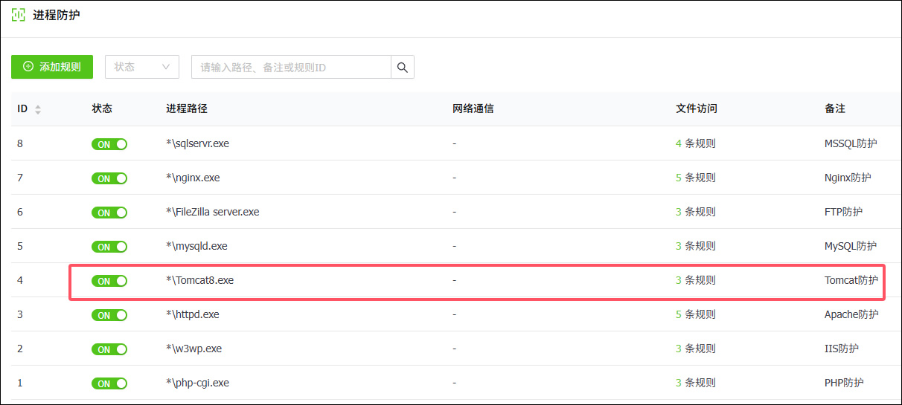The image size is (902, 405).
Task: Type in the path or rule ID search box
Action: coord(290,67)
